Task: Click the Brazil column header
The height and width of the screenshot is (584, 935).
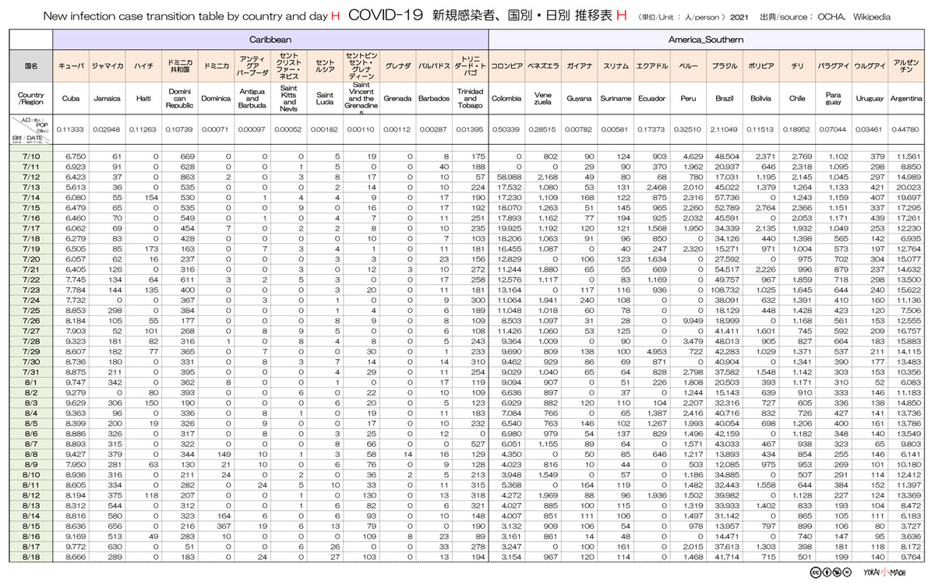Action: pos(725,100)
